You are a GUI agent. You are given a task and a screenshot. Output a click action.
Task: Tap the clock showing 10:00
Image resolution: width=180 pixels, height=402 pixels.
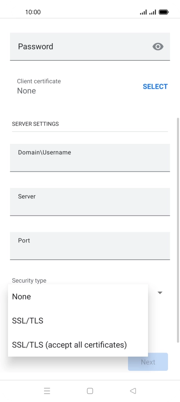pyautogui.click(x=33, y=12)
